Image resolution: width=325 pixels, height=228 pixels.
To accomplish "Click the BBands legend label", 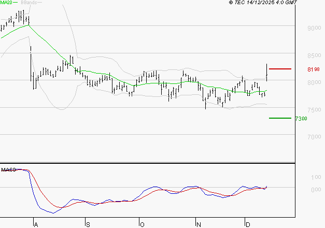I will [x=29, y=3].
